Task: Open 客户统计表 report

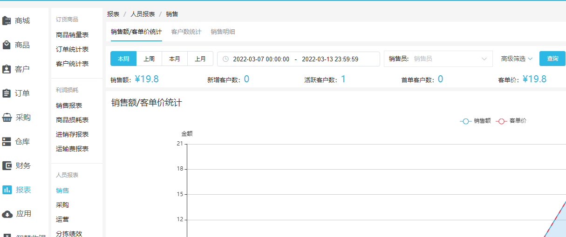Action: click(x=72, y=64)
